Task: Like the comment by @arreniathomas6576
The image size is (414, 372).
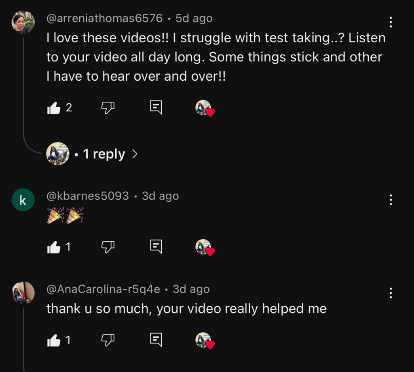Action: [x=54, y=108]
